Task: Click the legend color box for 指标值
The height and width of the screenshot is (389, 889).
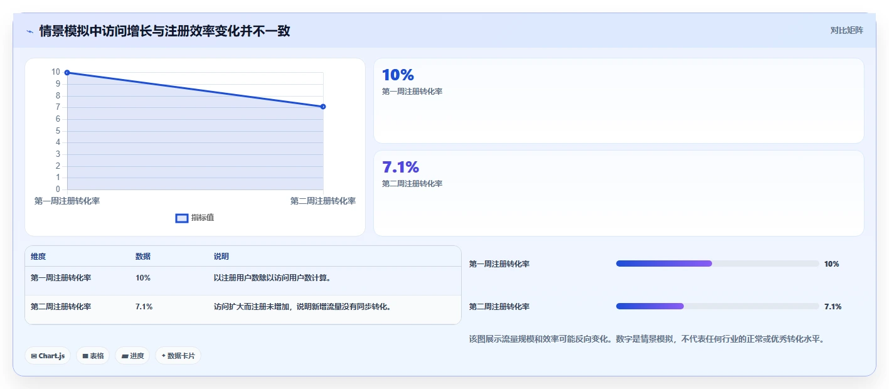Action: coord(182,218)
